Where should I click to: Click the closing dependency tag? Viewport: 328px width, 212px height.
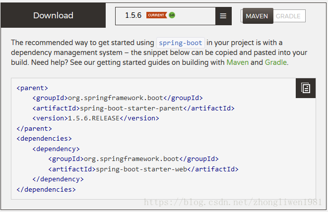point(58,179)
